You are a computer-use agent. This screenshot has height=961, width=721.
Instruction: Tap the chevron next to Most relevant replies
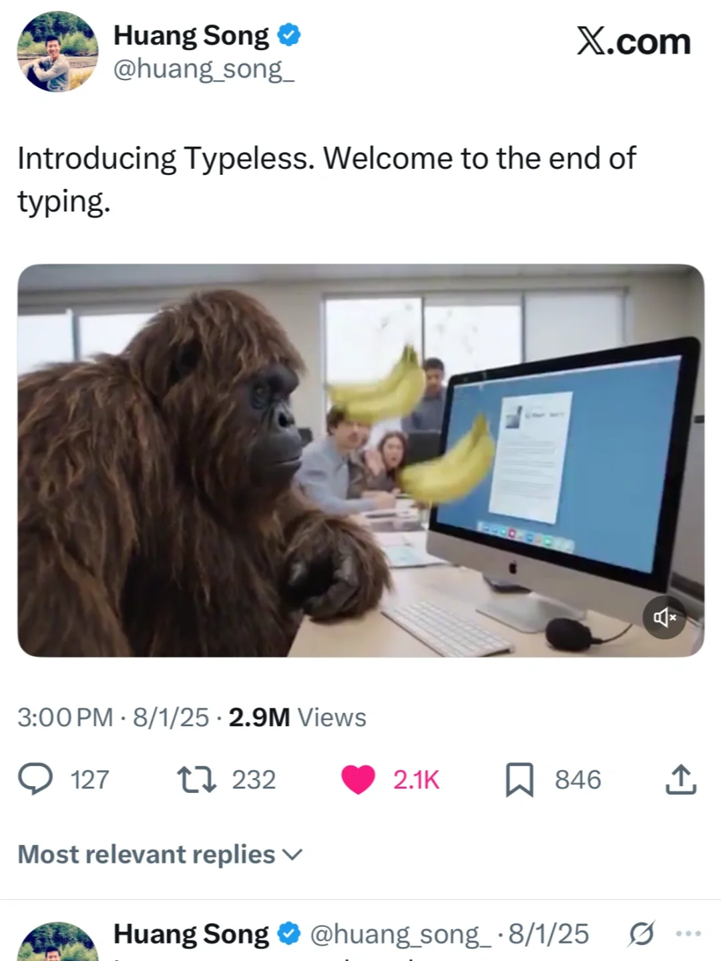292,855
